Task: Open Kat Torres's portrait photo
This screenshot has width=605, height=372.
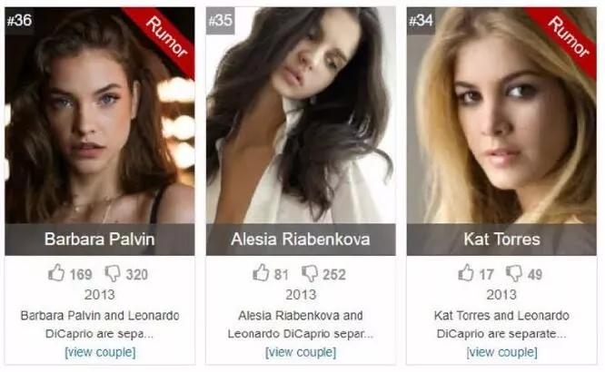Action: point(501,115)
